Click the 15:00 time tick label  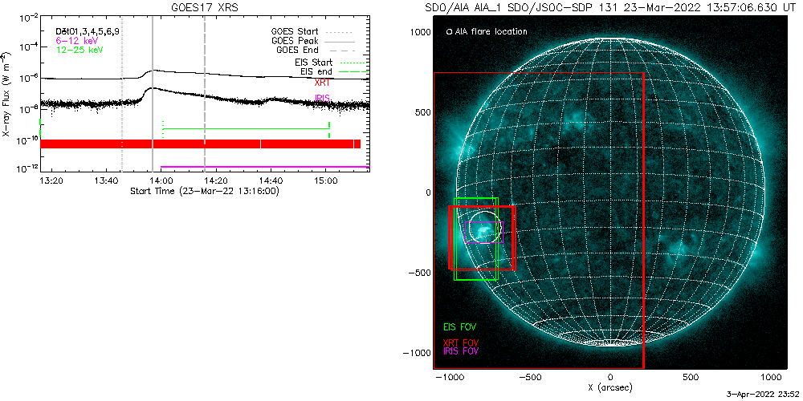(326, 180)
